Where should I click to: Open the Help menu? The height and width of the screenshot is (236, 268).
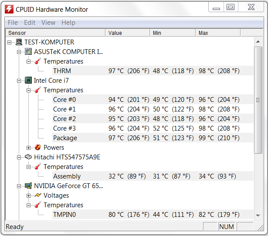68,23
